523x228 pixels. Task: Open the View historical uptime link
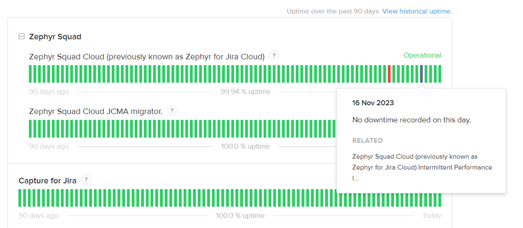click(417, 11)
